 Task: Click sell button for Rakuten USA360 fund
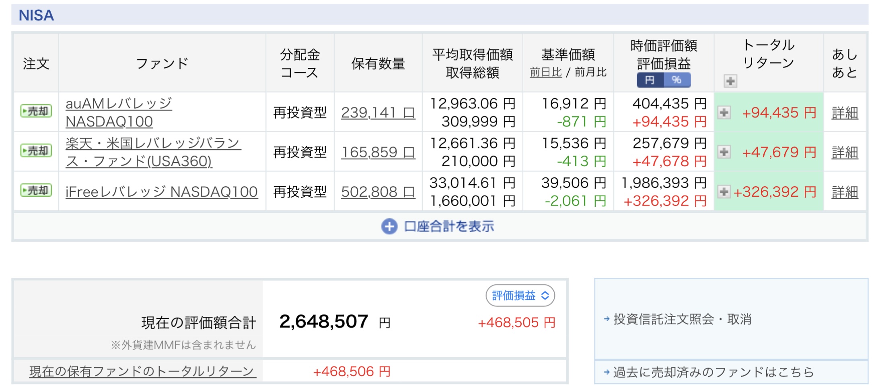pyautogui.click(x=36, y=151)
